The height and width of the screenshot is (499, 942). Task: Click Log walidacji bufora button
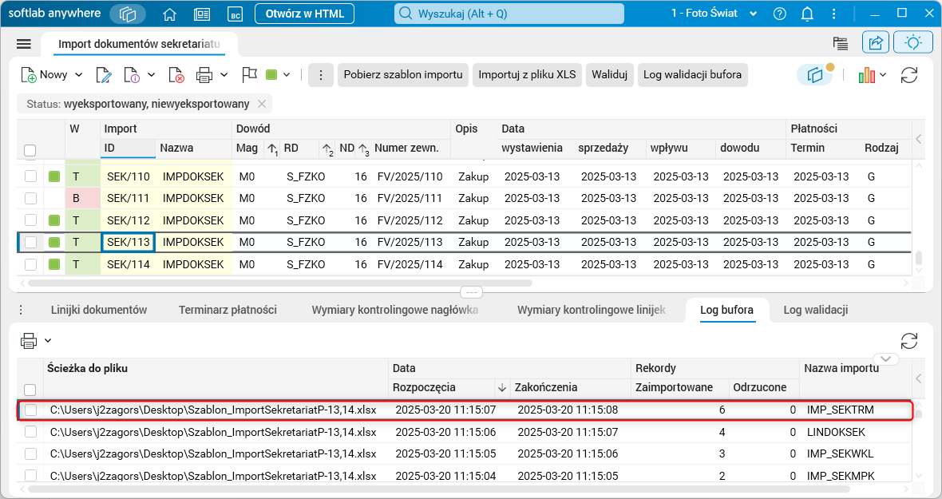point(692,75)
